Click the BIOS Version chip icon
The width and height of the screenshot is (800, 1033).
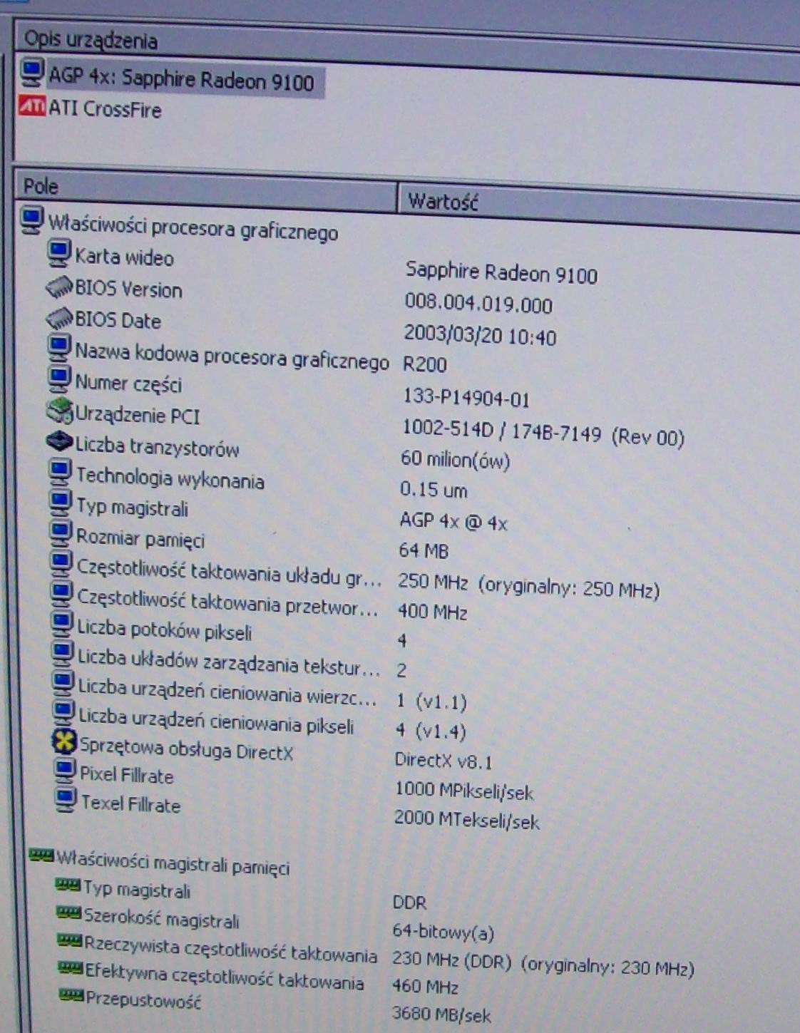click(59, 287)
